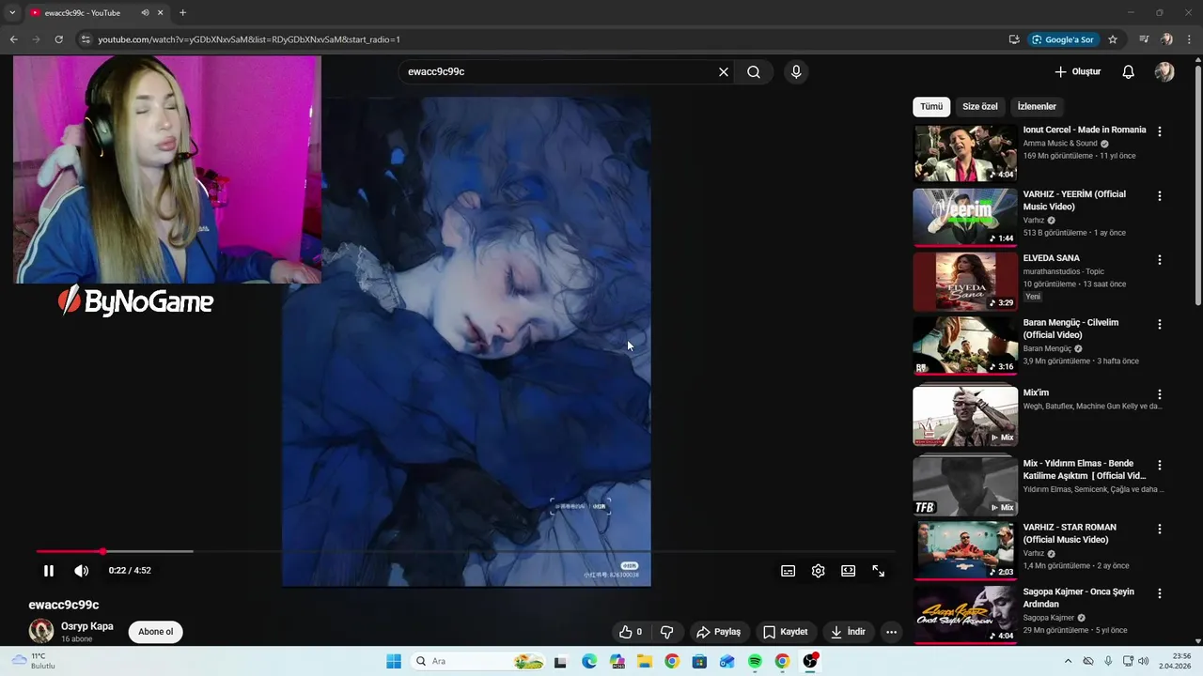
Task: Open options for Ionut Cercel video
Action: click(x=1160, y=131)
